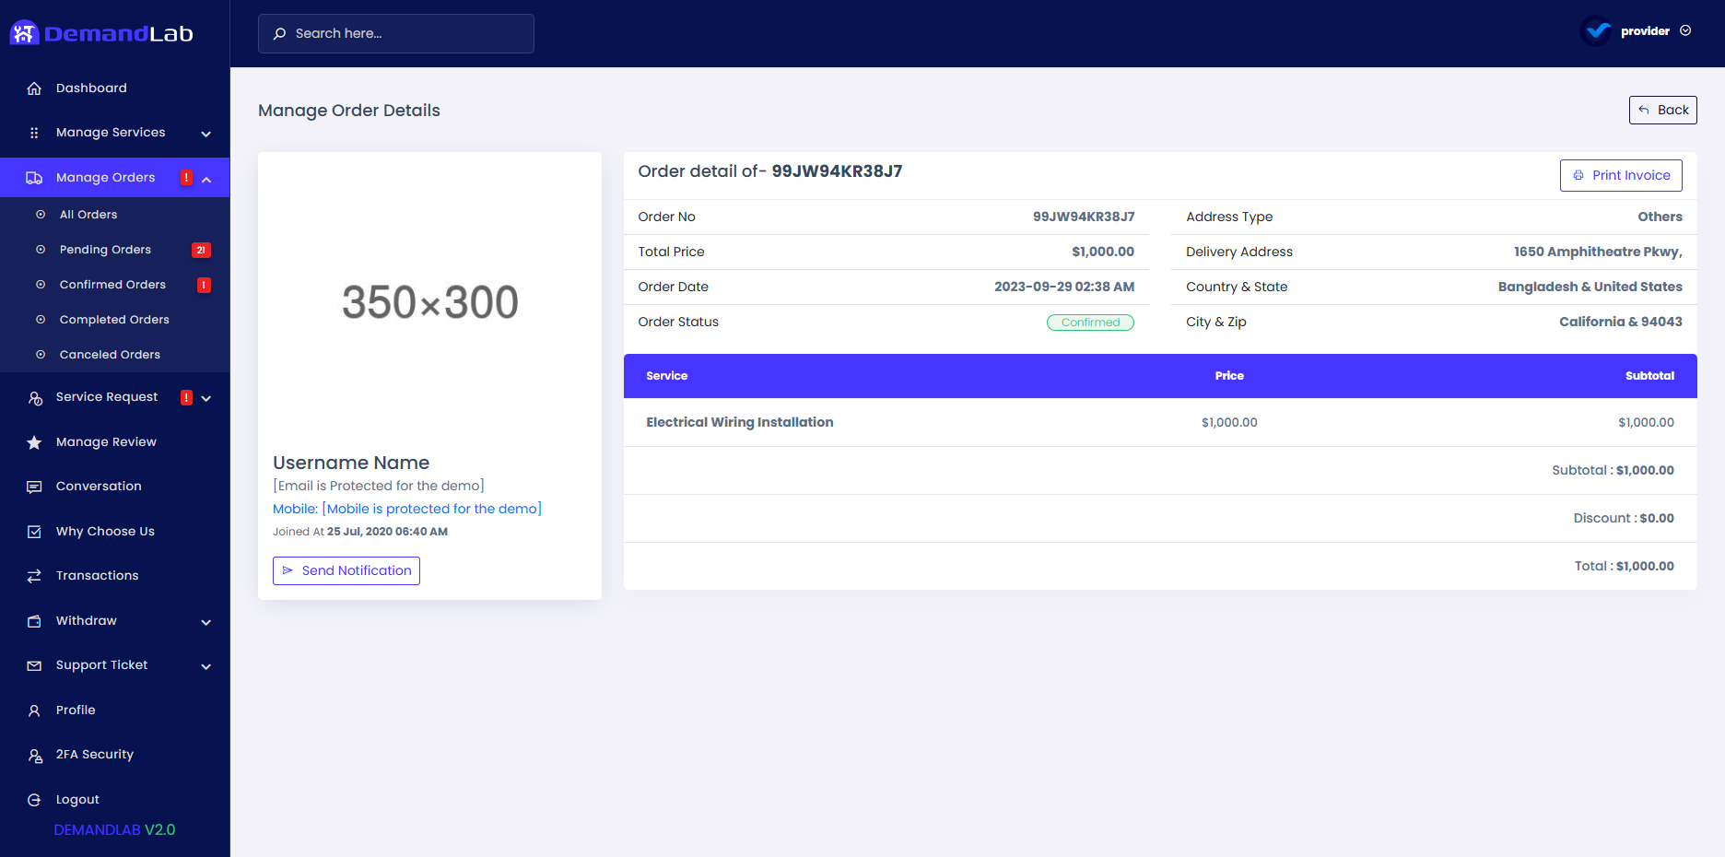The width and height of the screenshot is (1725, 857).
Task: Select the Dashboard home icon
Action: (x=34, y=88)
